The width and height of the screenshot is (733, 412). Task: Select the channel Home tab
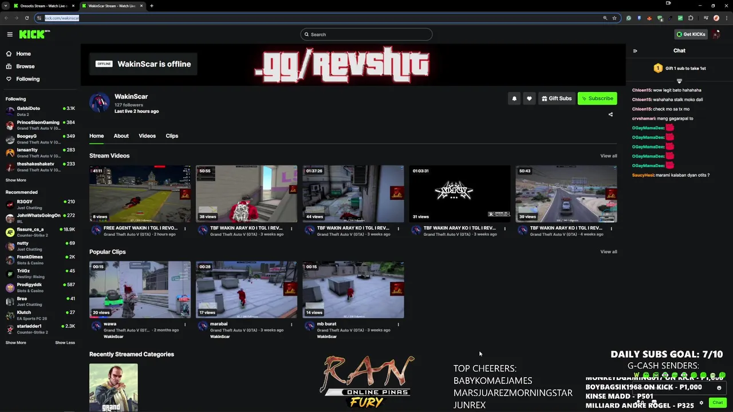(96, 136)
